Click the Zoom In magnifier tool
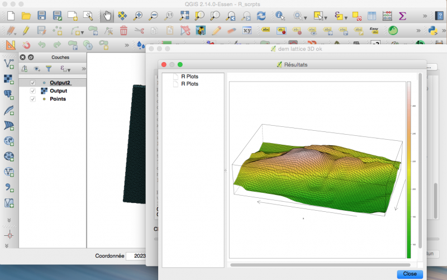Image resolution: width=447 pixels, height=280 pixels. coord(137,16)
